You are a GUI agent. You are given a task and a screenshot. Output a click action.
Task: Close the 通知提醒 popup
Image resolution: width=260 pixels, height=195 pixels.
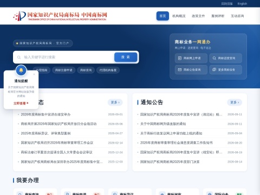pyautogui.click(x=34, y=74)
